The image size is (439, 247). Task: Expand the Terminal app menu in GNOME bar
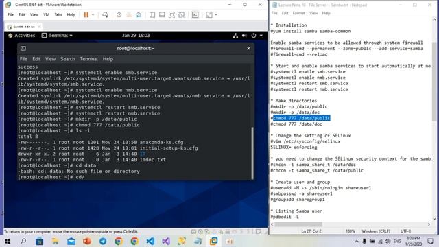[57, 36]
